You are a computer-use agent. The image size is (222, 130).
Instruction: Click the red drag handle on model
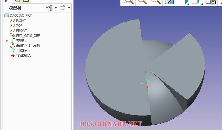[x=147, y=87]
